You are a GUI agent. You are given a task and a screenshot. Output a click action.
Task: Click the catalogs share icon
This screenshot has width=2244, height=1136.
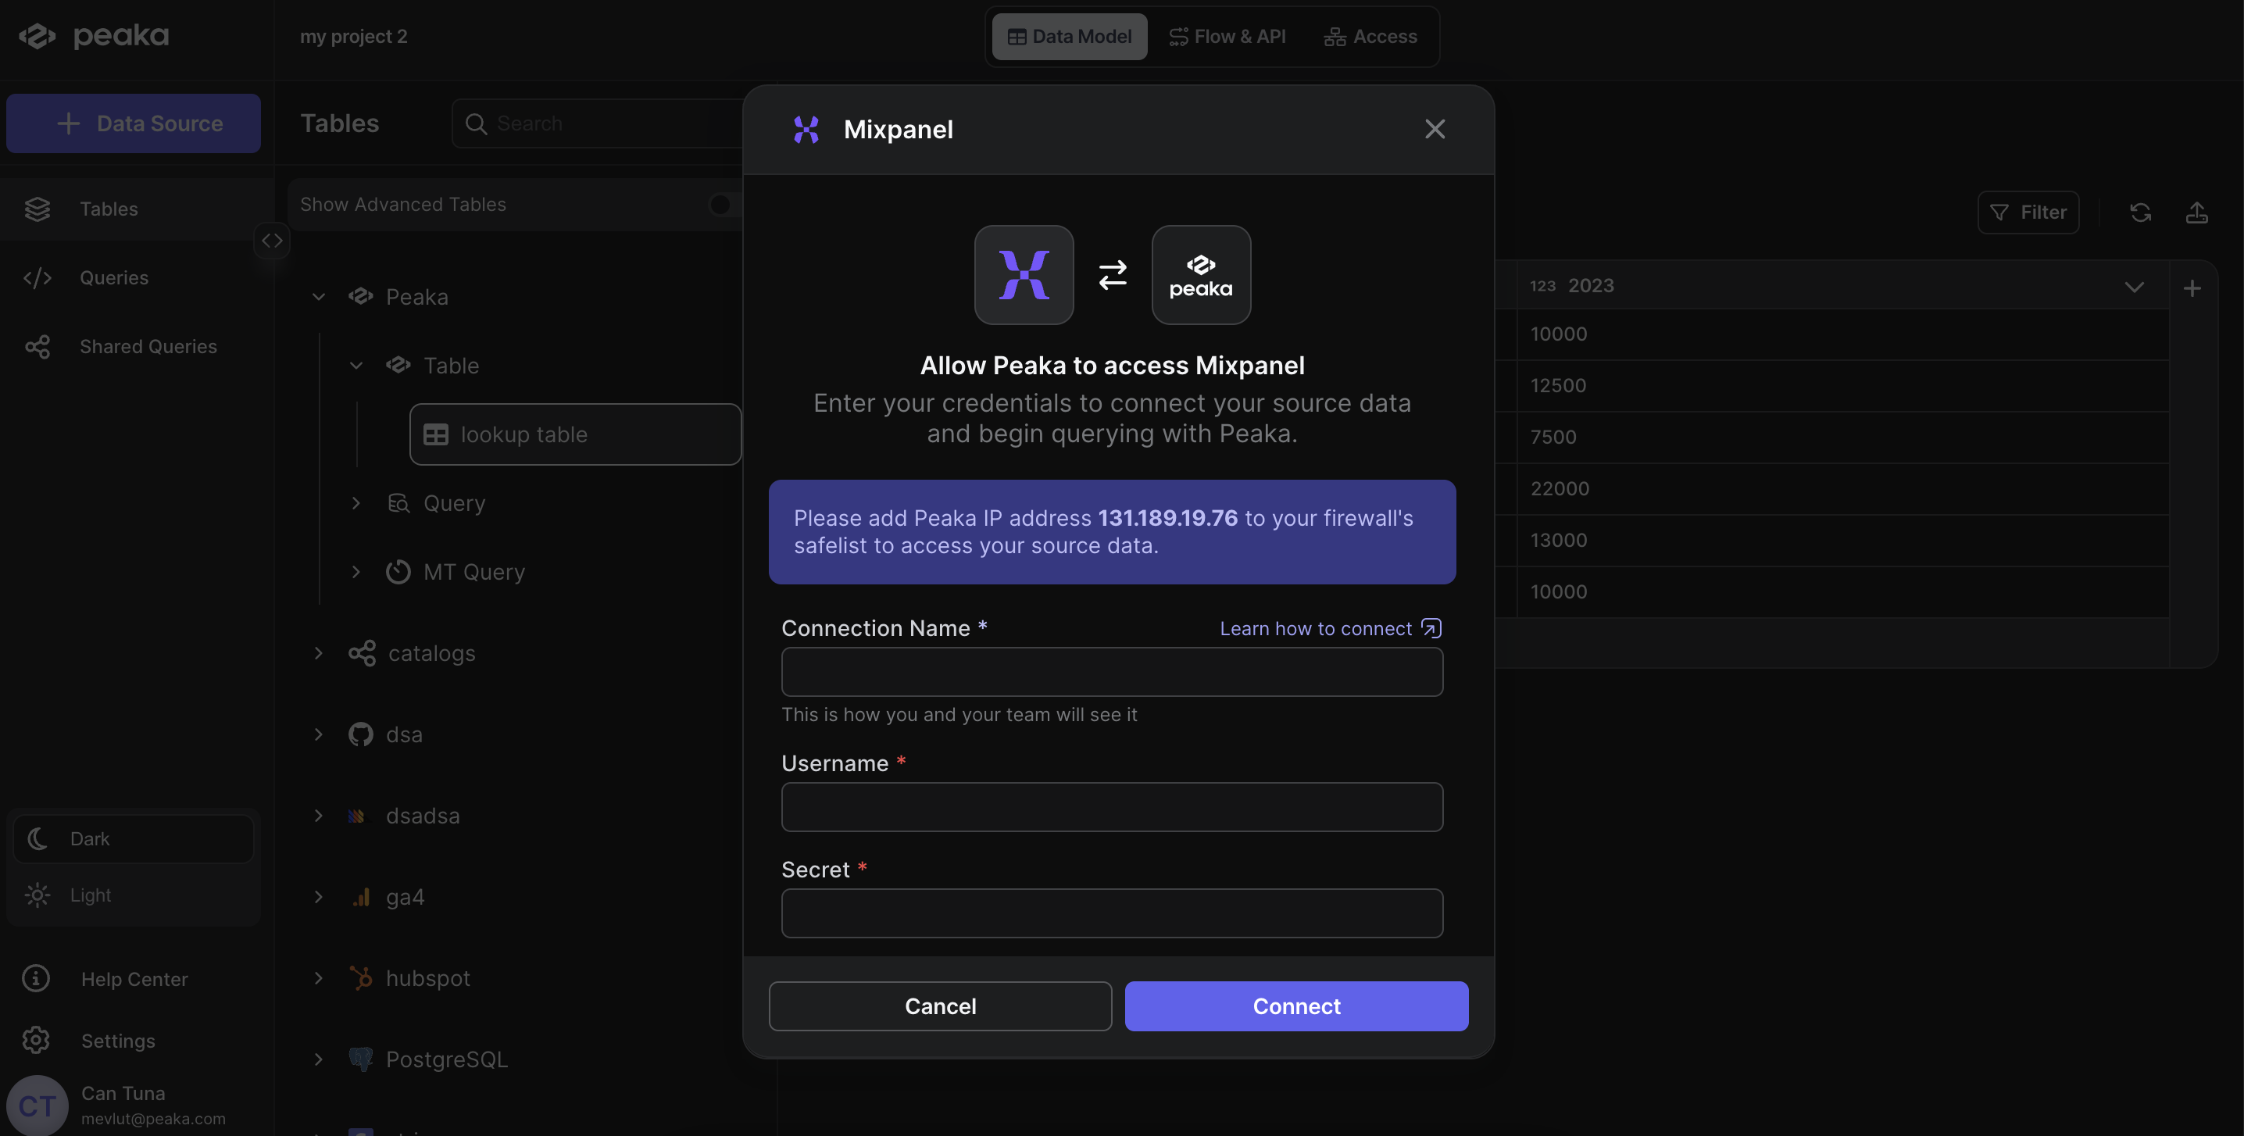point(363,653)
